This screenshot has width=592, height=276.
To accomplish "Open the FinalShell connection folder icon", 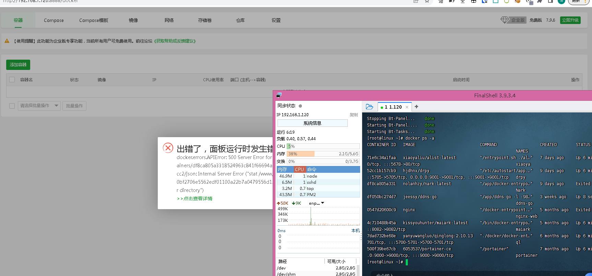I will tap(369, 107).
